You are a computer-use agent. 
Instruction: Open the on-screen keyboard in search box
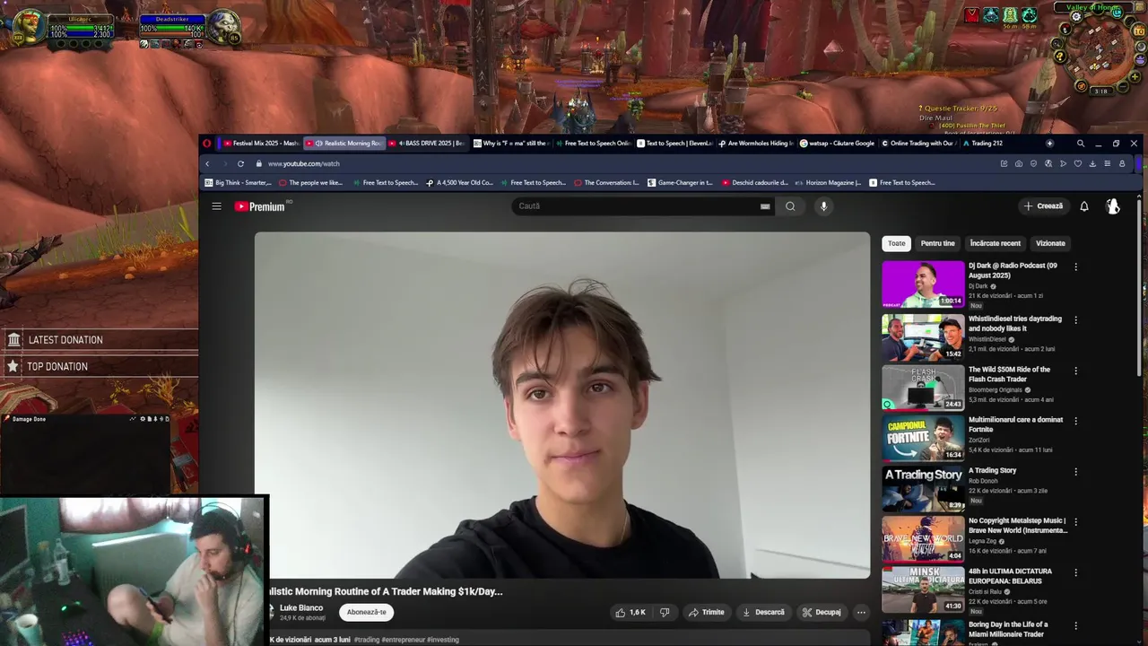tap(765, 206)
